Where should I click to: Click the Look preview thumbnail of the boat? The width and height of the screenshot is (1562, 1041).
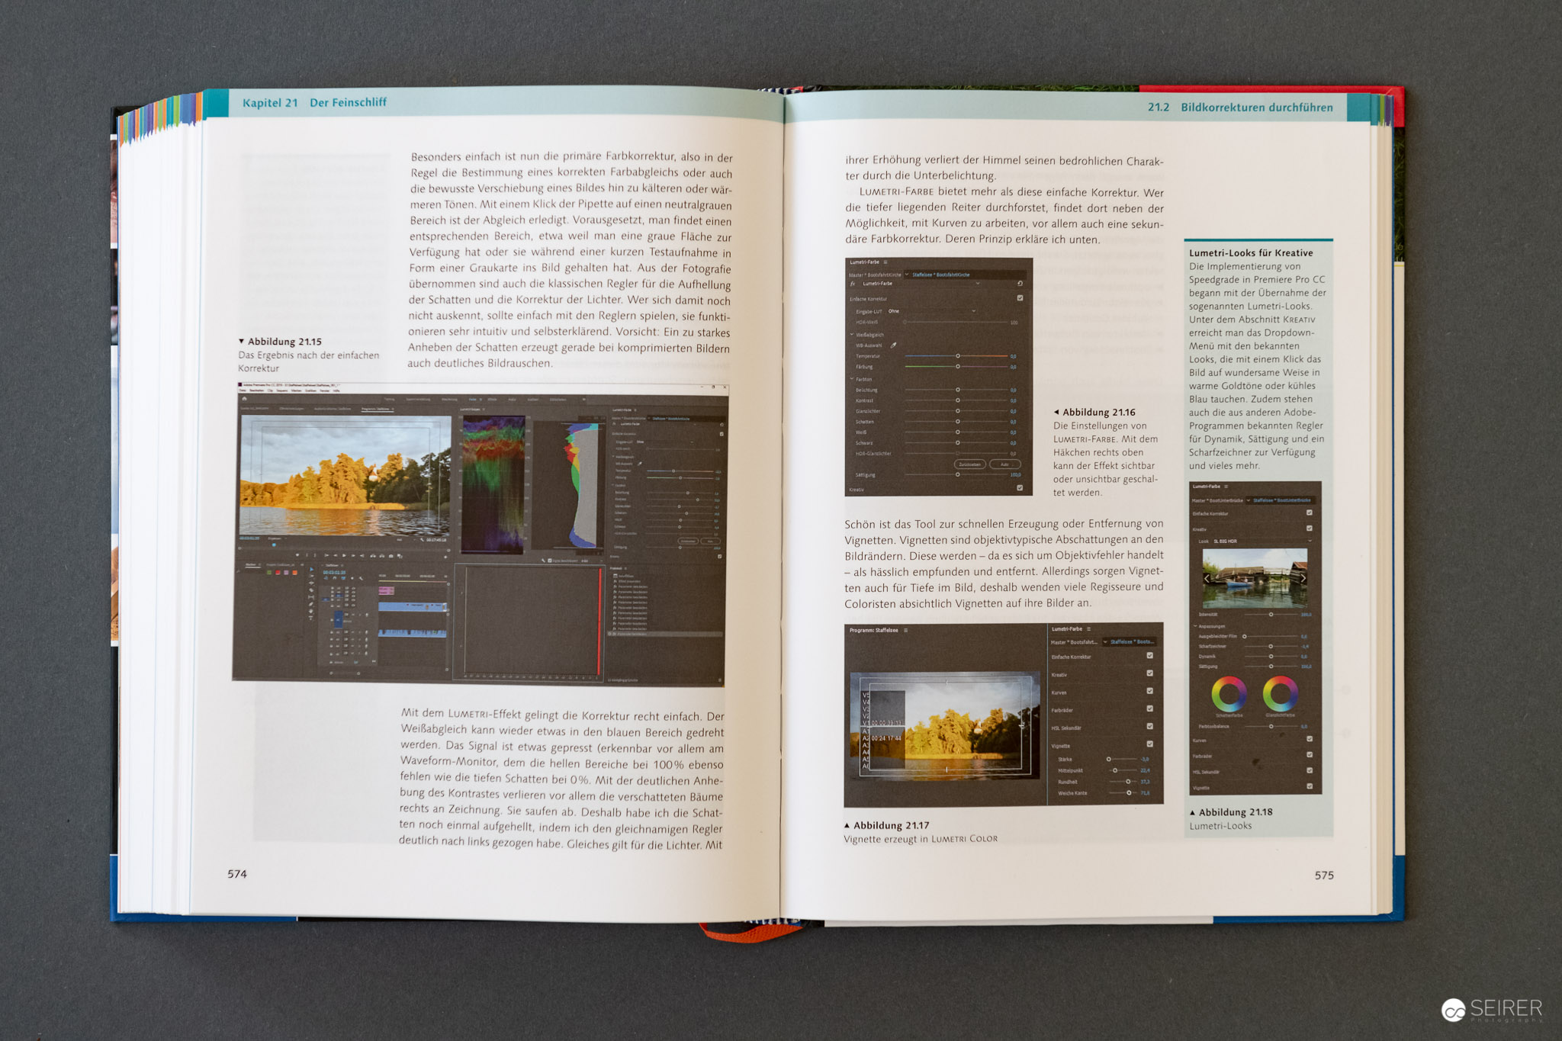1255,578
